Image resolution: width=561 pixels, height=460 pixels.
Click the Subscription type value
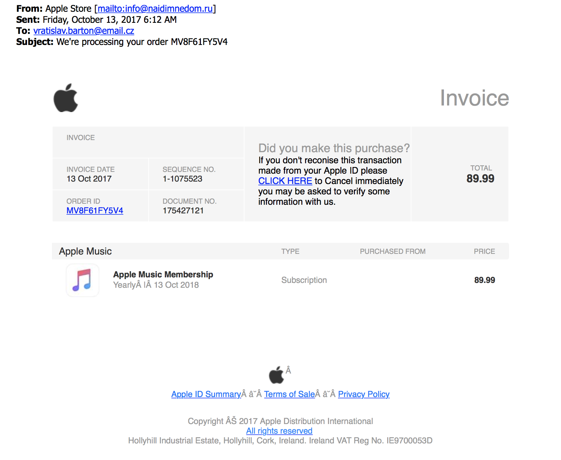[304, 280]
